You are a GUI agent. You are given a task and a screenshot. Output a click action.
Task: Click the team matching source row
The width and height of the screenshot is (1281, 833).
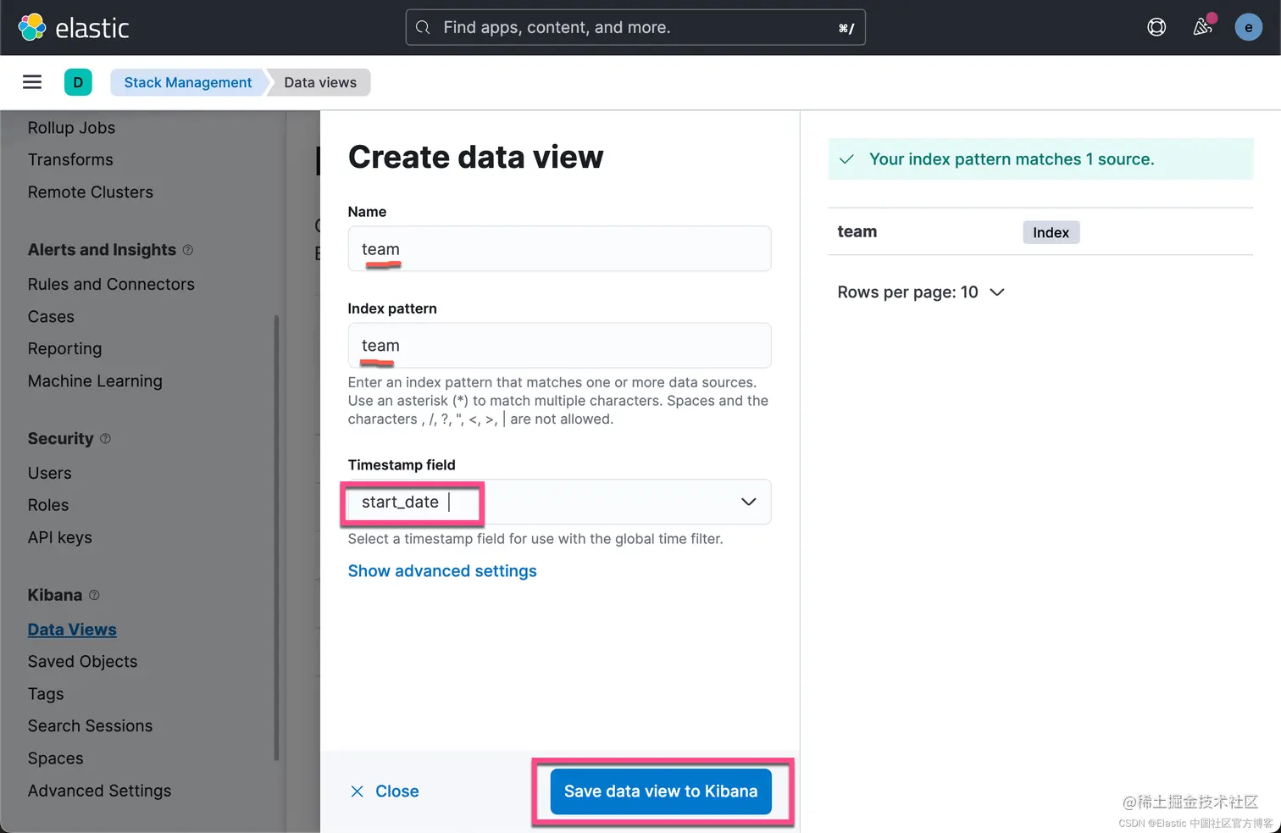point(1040,231)
